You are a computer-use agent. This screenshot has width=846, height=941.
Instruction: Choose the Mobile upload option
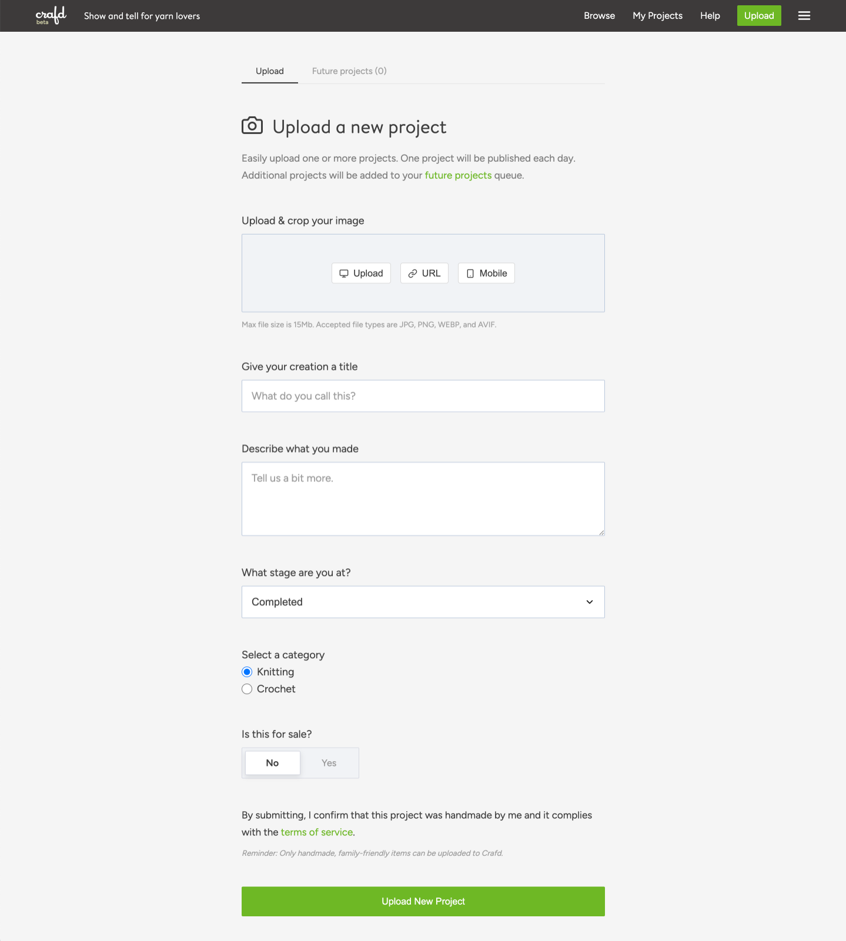pyautogui.click(x=486, y=273)
